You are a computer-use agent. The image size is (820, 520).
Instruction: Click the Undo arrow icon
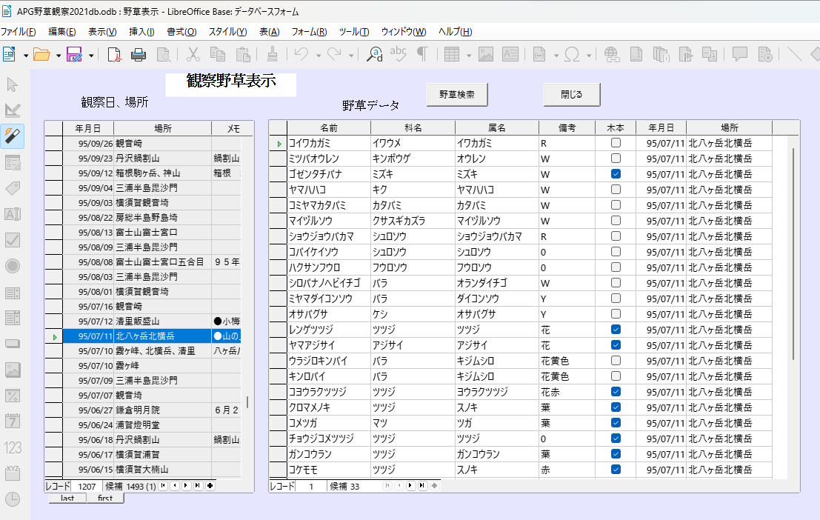tap(301, 54)
